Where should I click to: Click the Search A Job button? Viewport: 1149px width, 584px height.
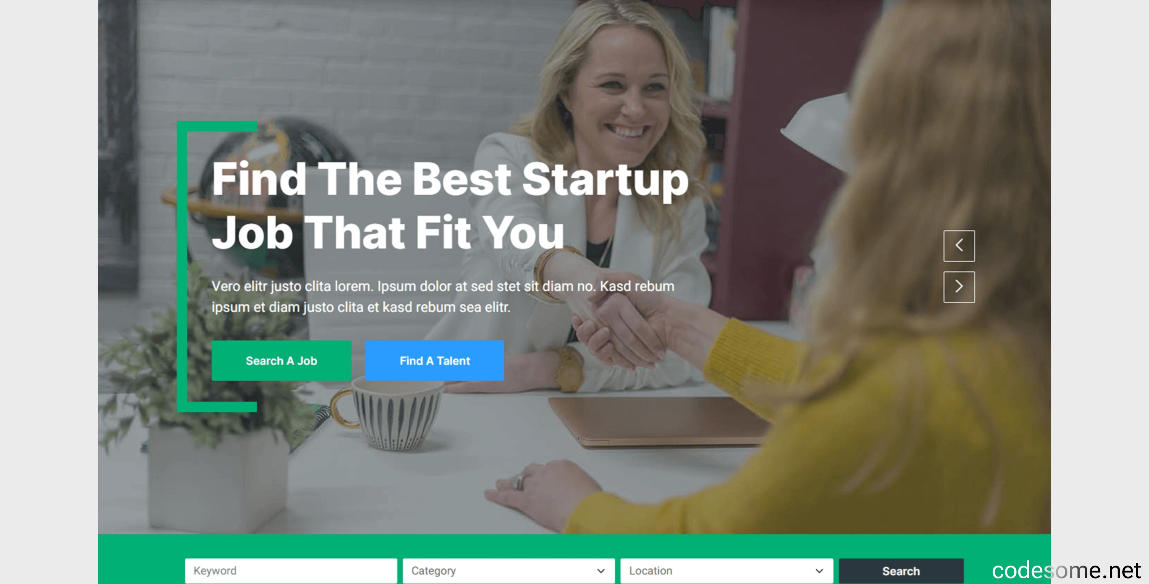(x=282, y=360)
